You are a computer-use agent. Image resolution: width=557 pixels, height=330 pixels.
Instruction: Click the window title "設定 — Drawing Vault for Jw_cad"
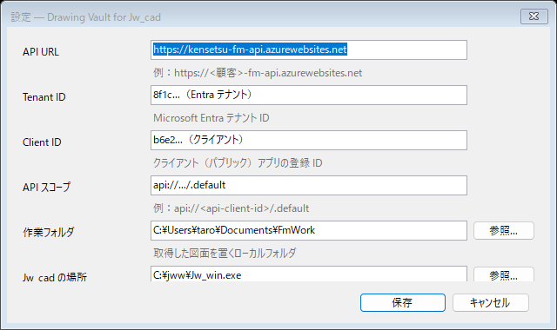click(85, 17)
